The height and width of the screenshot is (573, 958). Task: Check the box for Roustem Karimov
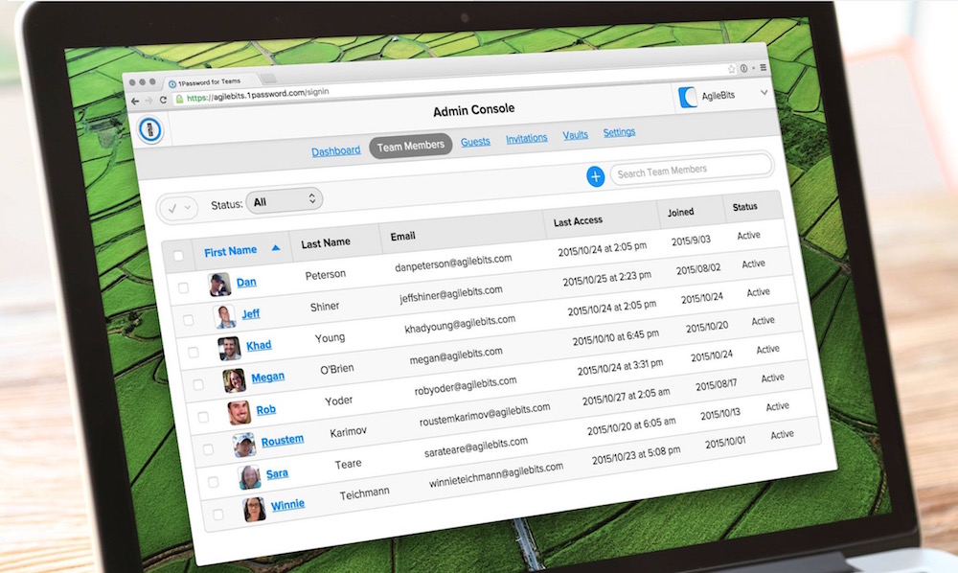tap(208, 449)
